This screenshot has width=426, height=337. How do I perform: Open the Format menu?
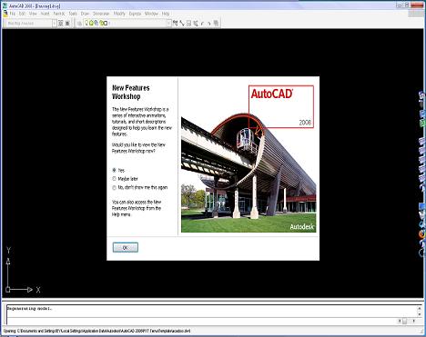59,14
